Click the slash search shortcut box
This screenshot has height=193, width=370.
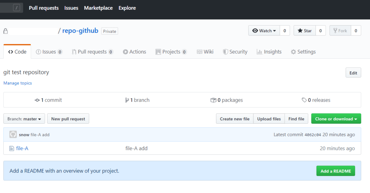pyautogui.click(x=16, y=8)
